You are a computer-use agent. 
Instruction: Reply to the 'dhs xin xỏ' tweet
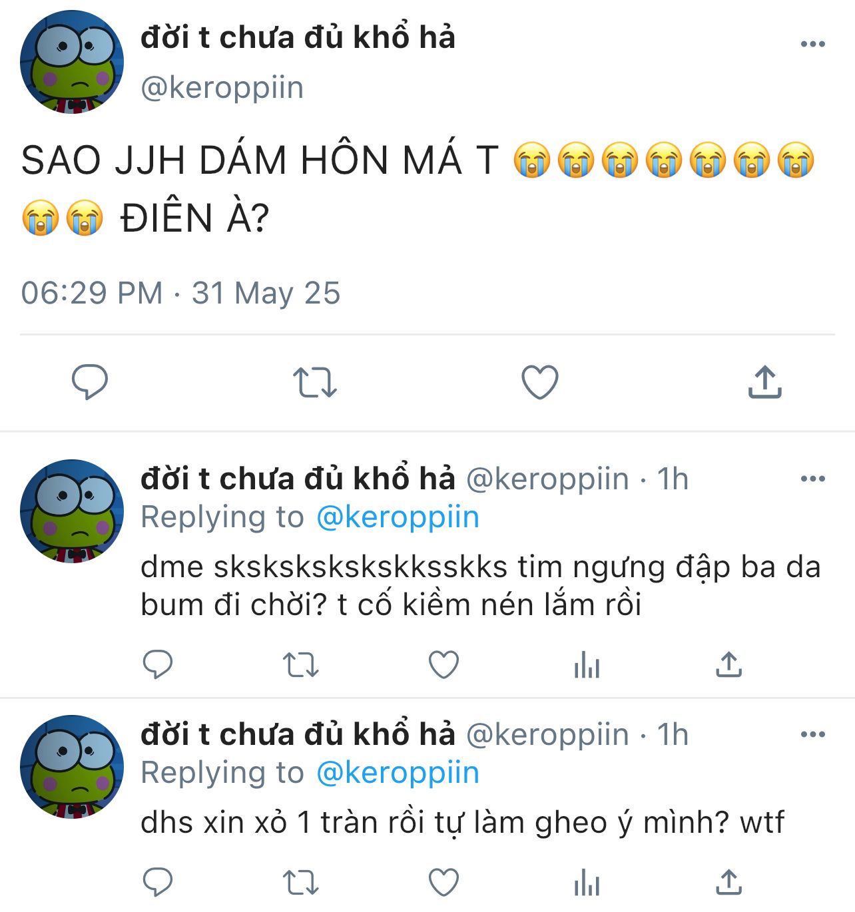[158, 882]
